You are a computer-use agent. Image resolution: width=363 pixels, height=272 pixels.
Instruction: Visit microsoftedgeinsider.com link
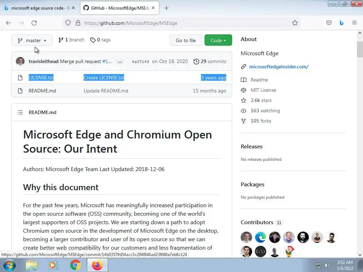(x=279, y=67)
